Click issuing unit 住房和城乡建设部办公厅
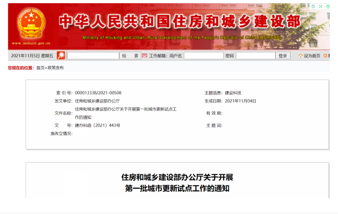 [x=97, y=101]
